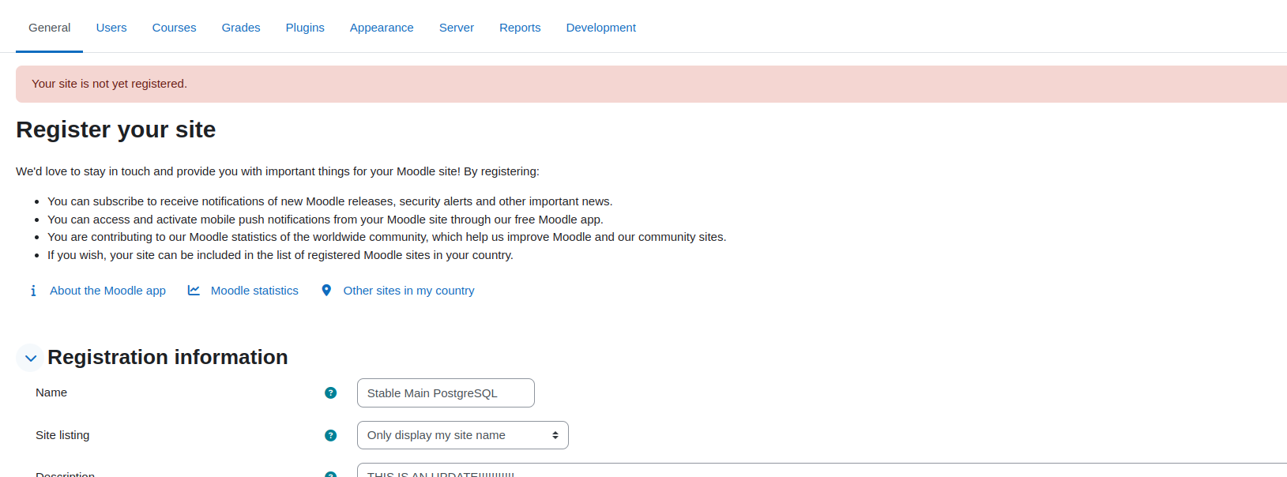The width and height of the screenshot is (1287, 477).
Task: Open the Moodle statistics link
Action: point(254,291)
